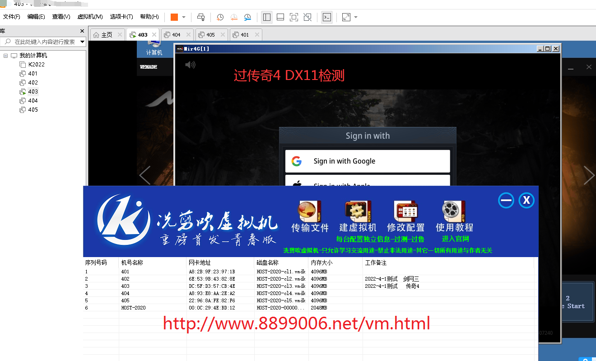Open the 进入官网 link
This screenshot has width=596, height=361.
[455, 239]
